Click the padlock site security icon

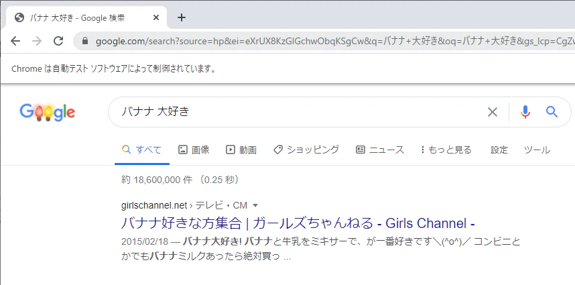coord(85,41)
